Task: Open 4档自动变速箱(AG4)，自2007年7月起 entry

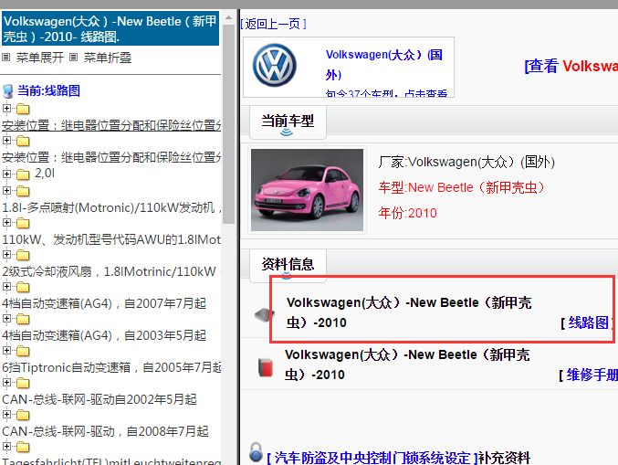Action: 104,303
